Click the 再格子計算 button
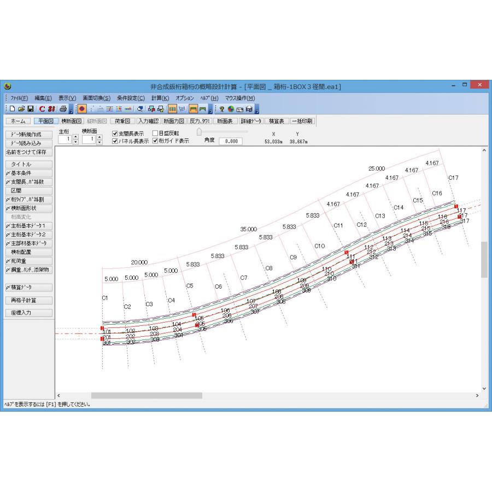The image size is (492, 492). (x=29, y=300)
